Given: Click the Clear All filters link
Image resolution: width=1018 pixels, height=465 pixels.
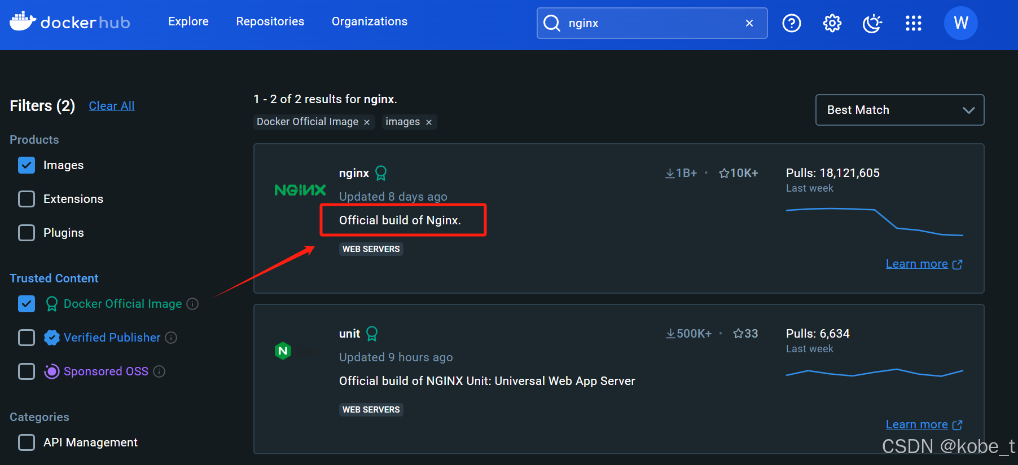Looking at the screenshot, I should coord(112,106).
